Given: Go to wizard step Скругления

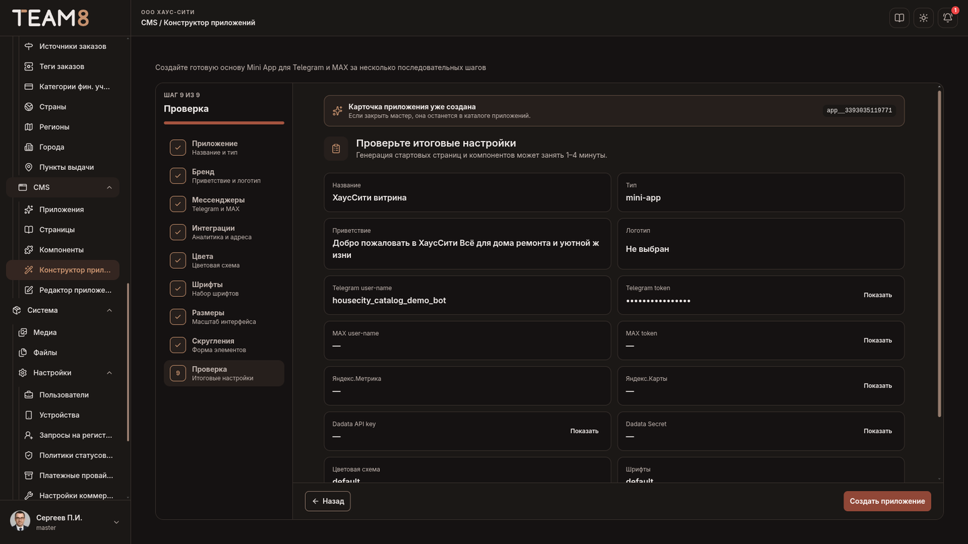Looking at the screenshot, I should [x=224, y=345].
